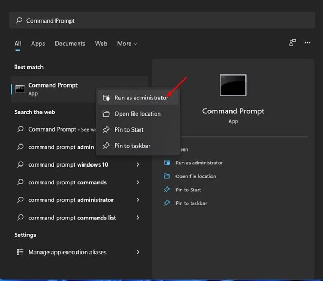323x281 pixels.
Task: Click search icon beside command prompt commands list
Action: click(20, 218)
